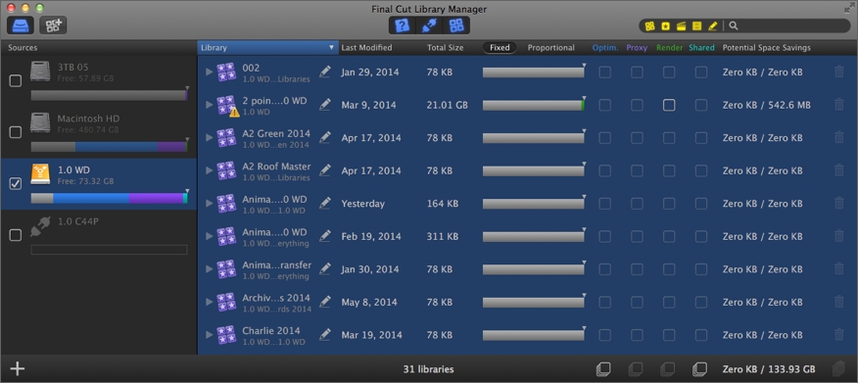Select the yellow clapperboard project filter icon

(682, 25)
